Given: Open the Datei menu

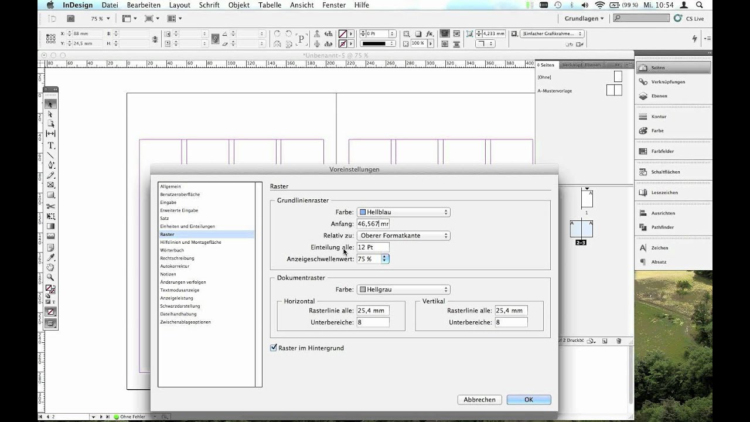Looking at the screenshot, I should pyautogui.click(x=110, y=5).
